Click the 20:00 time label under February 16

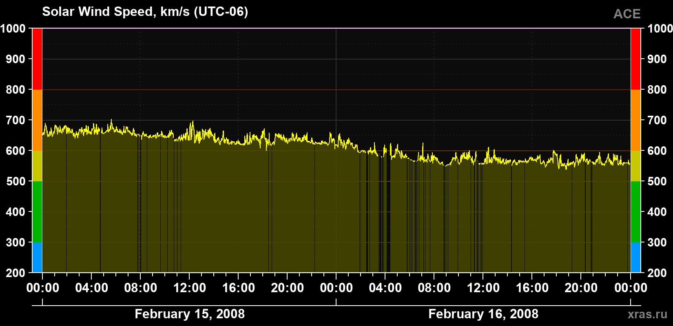(x=581, y=288)
